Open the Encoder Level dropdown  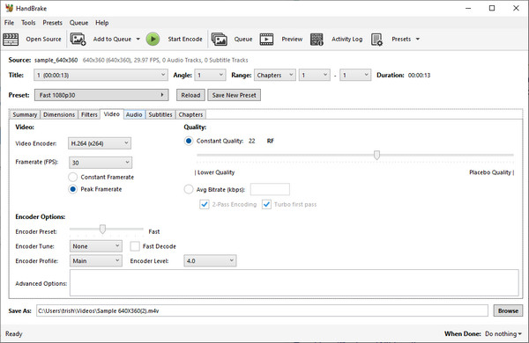pos(210,261)
